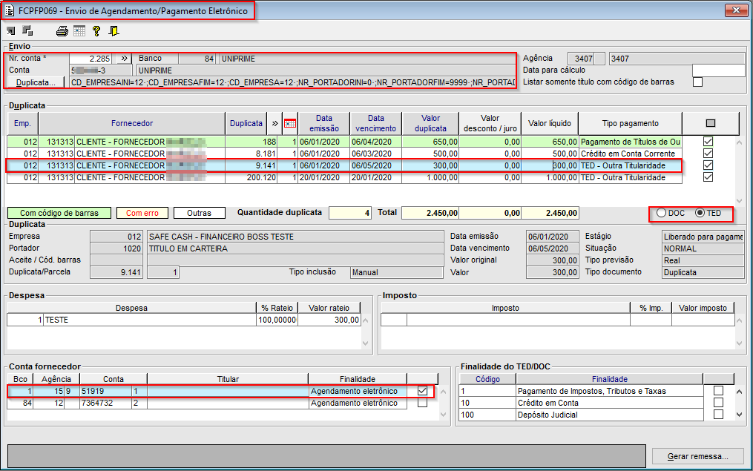The width and height of the screenshot is (753, 471).
Task: Click the yellow exit door icon
Action: (x=114, y=31)
